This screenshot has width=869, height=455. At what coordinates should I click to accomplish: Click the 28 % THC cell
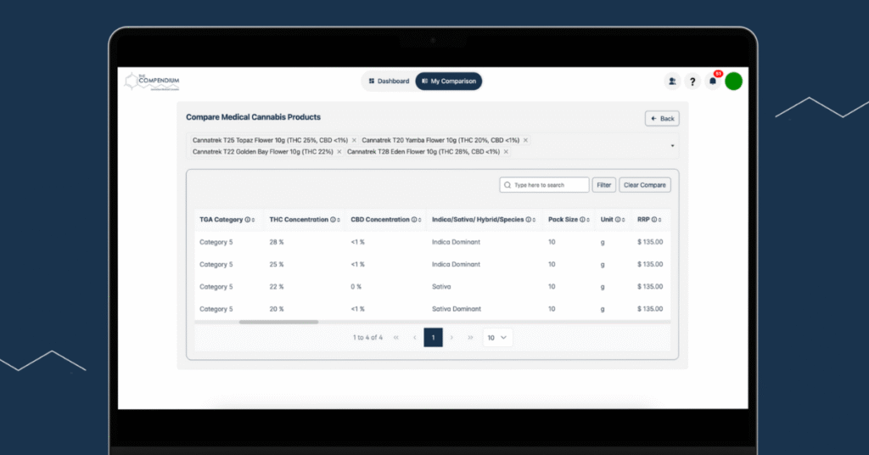[x=277, y=242]
